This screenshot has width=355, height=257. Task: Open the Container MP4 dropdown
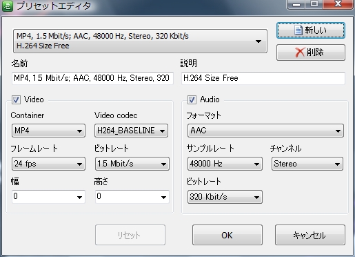(48, 131)
